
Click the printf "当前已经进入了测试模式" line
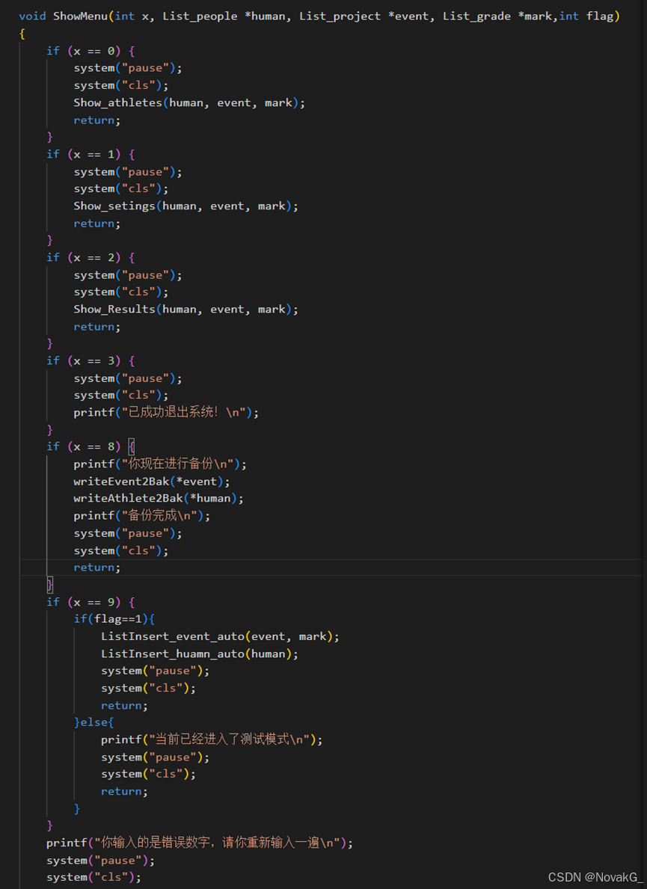tap(212, 739)
